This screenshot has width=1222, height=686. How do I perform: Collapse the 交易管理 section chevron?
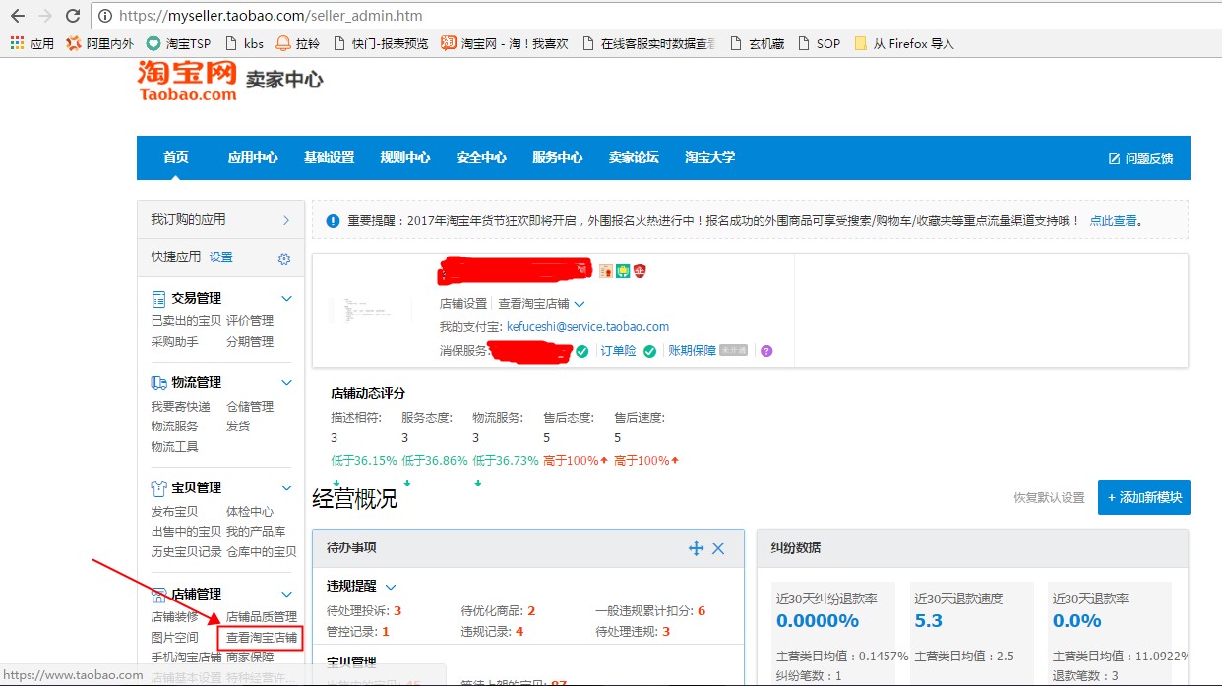coord(287,298)
